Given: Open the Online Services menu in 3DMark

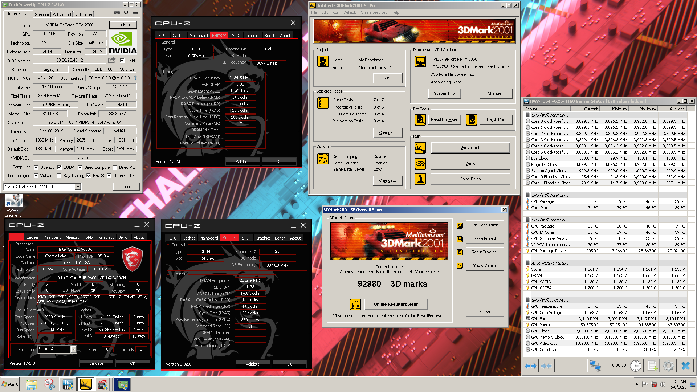Looking at the screenshot, I should pos(374,12).
